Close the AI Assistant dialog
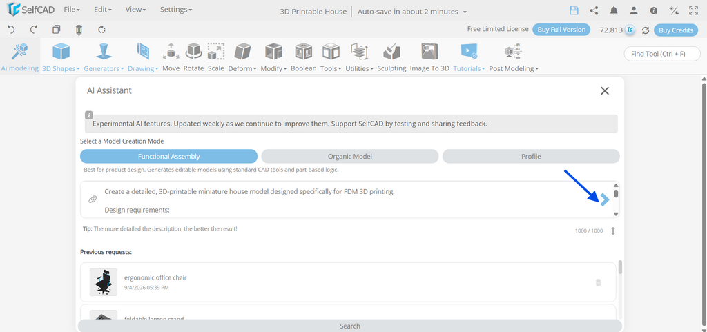Viewport: 707px width, 332px height. 605,90
